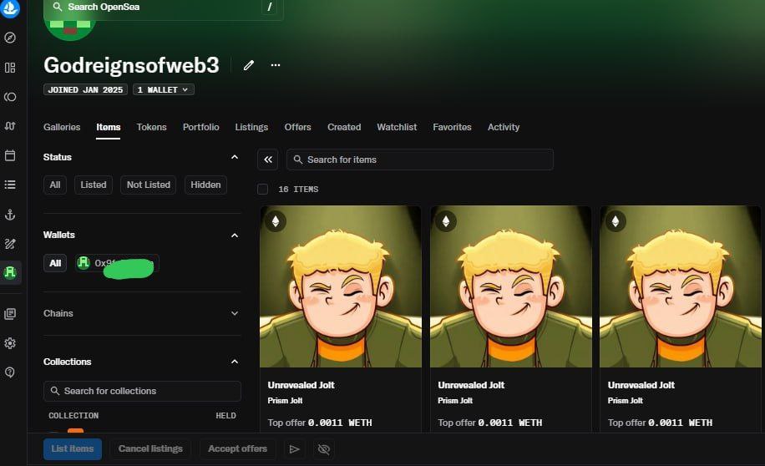Open the first Unrevealed Jolt thumbnail
Viewport: 765px width, 466px height.
341,286
